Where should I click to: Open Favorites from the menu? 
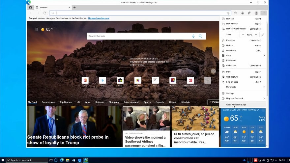pos(243,40)
